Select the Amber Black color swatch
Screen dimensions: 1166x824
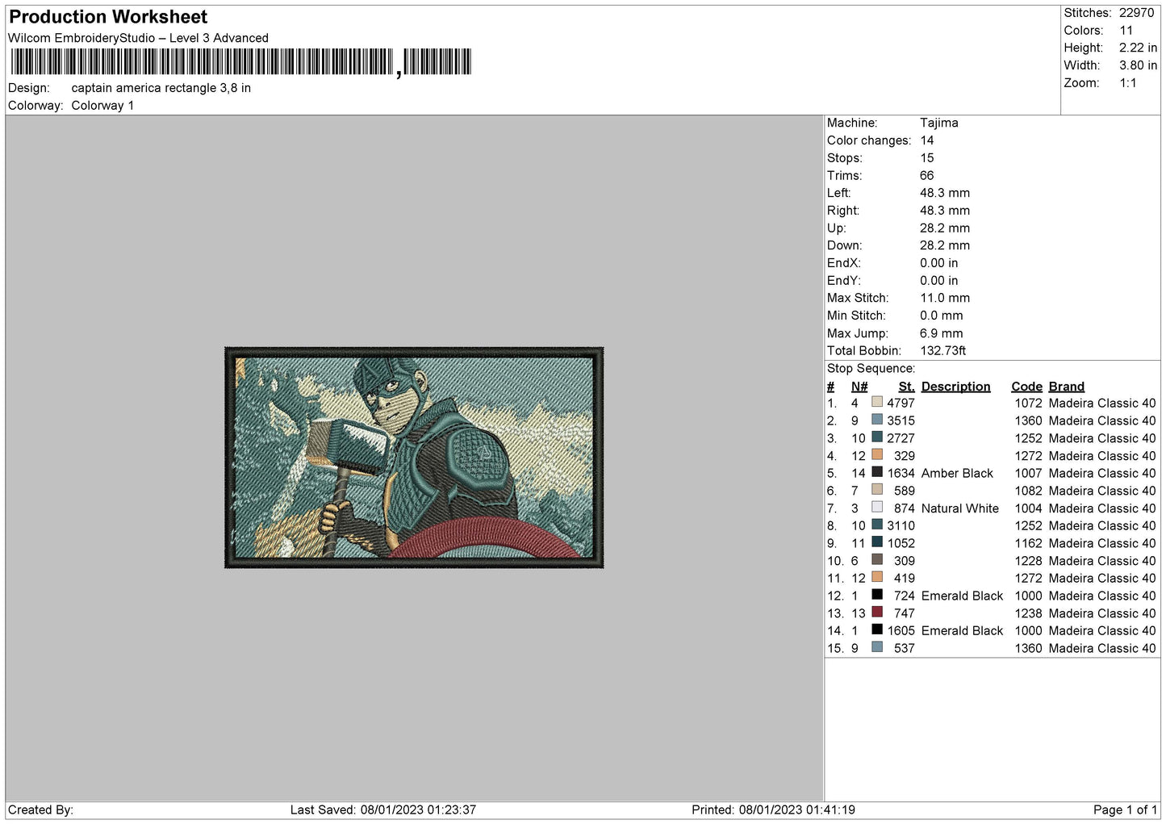[x=877, y=472]
